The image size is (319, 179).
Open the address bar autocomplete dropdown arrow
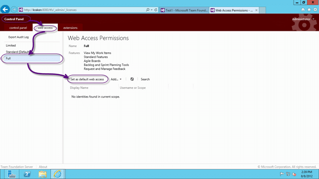pyautogui.click(x=152, y=10)
